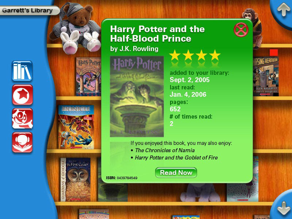This screenshot has width=292, height=219.
Task: Open the cartoon cat character icon
Action: [22, 118]
